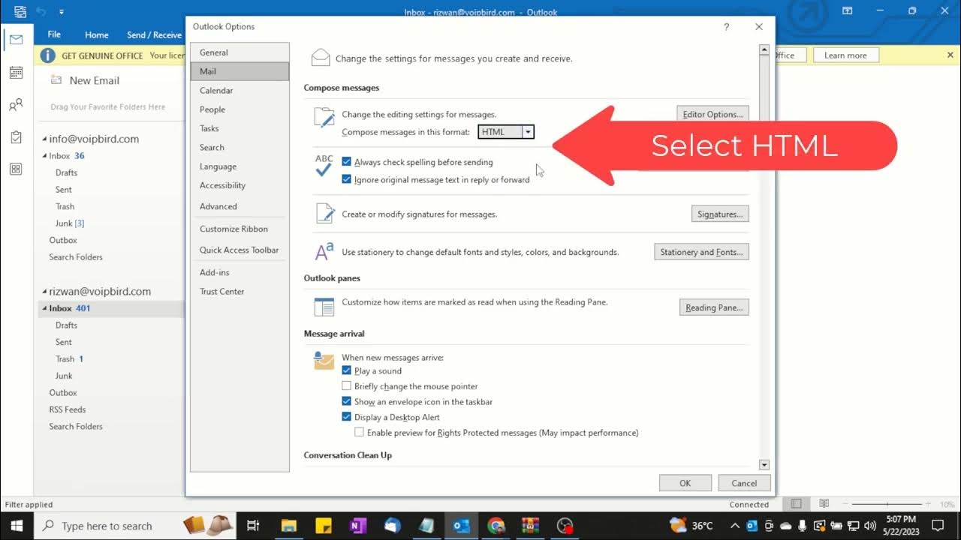Open the Home ribbon tab

(x=96, y=34)
